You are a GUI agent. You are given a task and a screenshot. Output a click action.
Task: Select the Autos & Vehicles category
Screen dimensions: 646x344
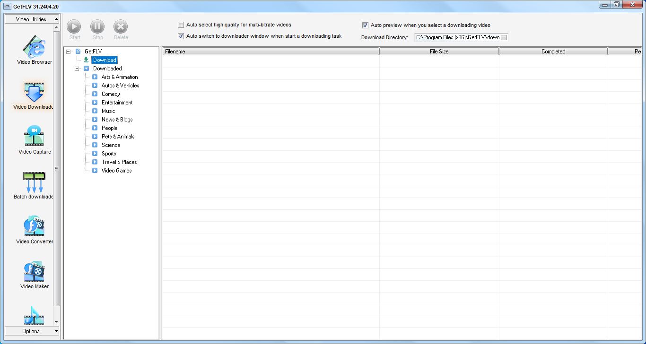[120, 86]
